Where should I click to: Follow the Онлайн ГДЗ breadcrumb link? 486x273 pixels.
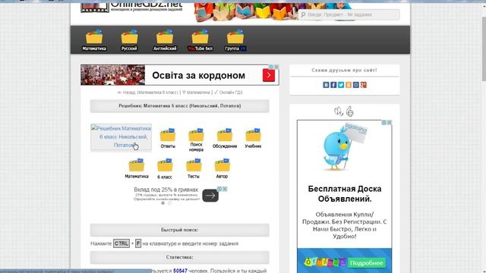(x=229, y=93)
